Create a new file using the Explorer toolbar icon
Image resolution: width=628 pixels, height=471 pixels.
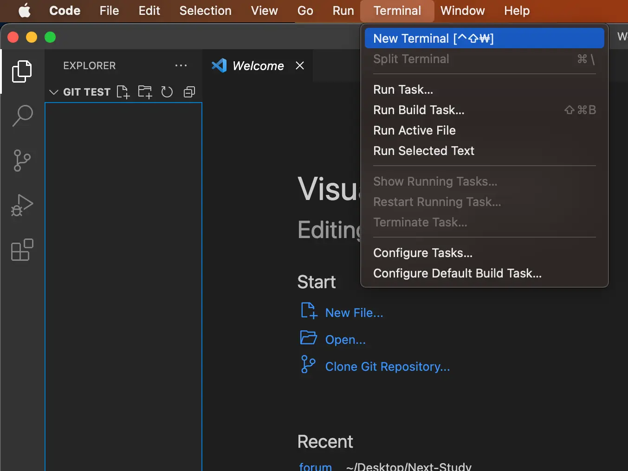123,92
